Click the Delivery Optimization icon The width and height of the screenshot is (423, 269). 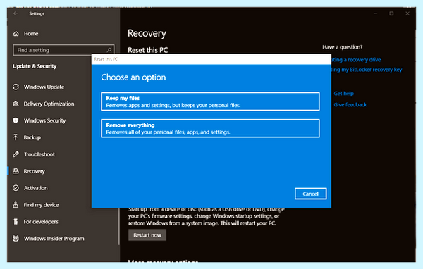[x=16, y=104]
